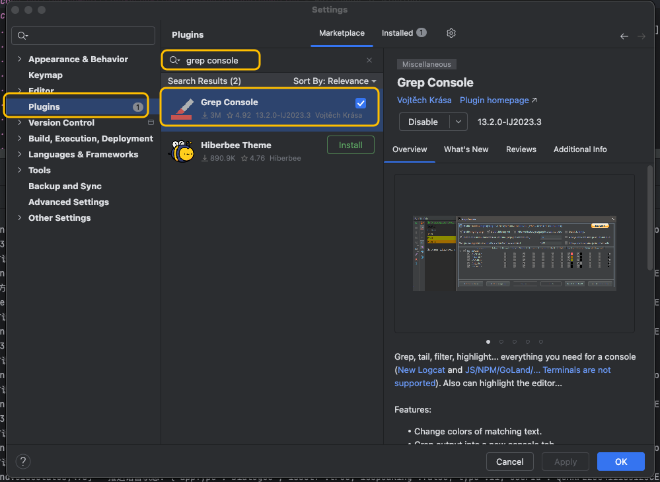
Task: Clear the plugin search with the X icon
Action: click(369, 60)
